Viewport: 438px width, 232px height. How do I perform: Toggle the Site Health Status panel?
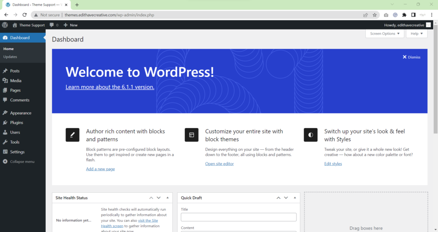pos(168,198)
